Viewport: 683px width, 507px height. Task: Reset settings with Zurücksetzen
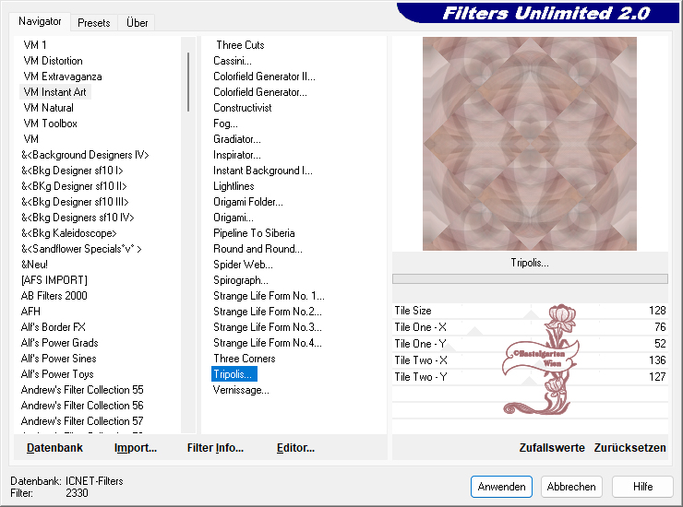(x=629, y=448)
